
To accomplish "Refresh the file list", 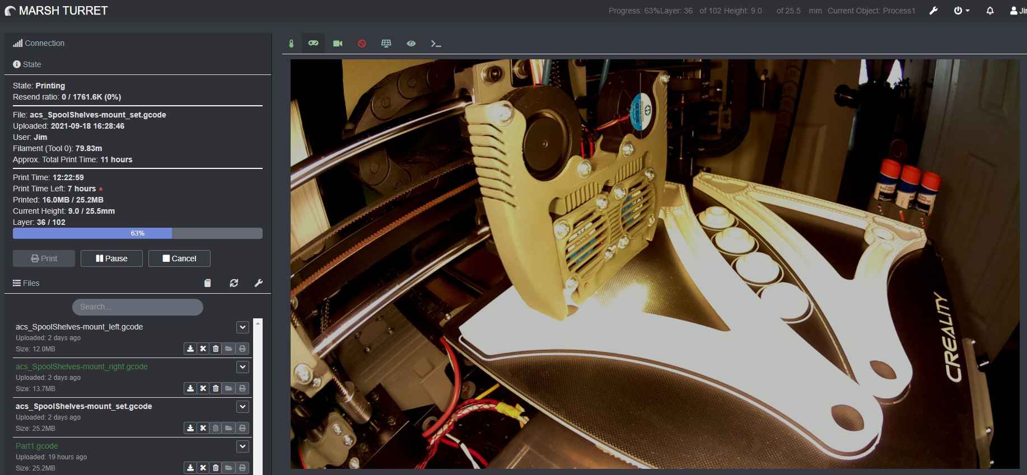I will (x=234, y=283).
